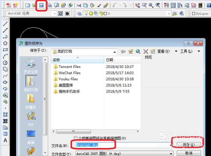The image size is (211, 156).
Task: Select the Multiline Text A tool
Action: coord(5,140)
